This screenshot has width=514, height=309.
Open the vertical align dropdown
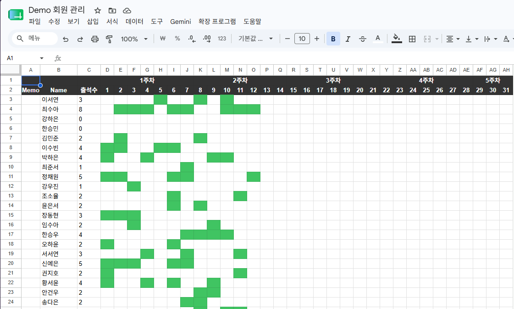(472, 39)
